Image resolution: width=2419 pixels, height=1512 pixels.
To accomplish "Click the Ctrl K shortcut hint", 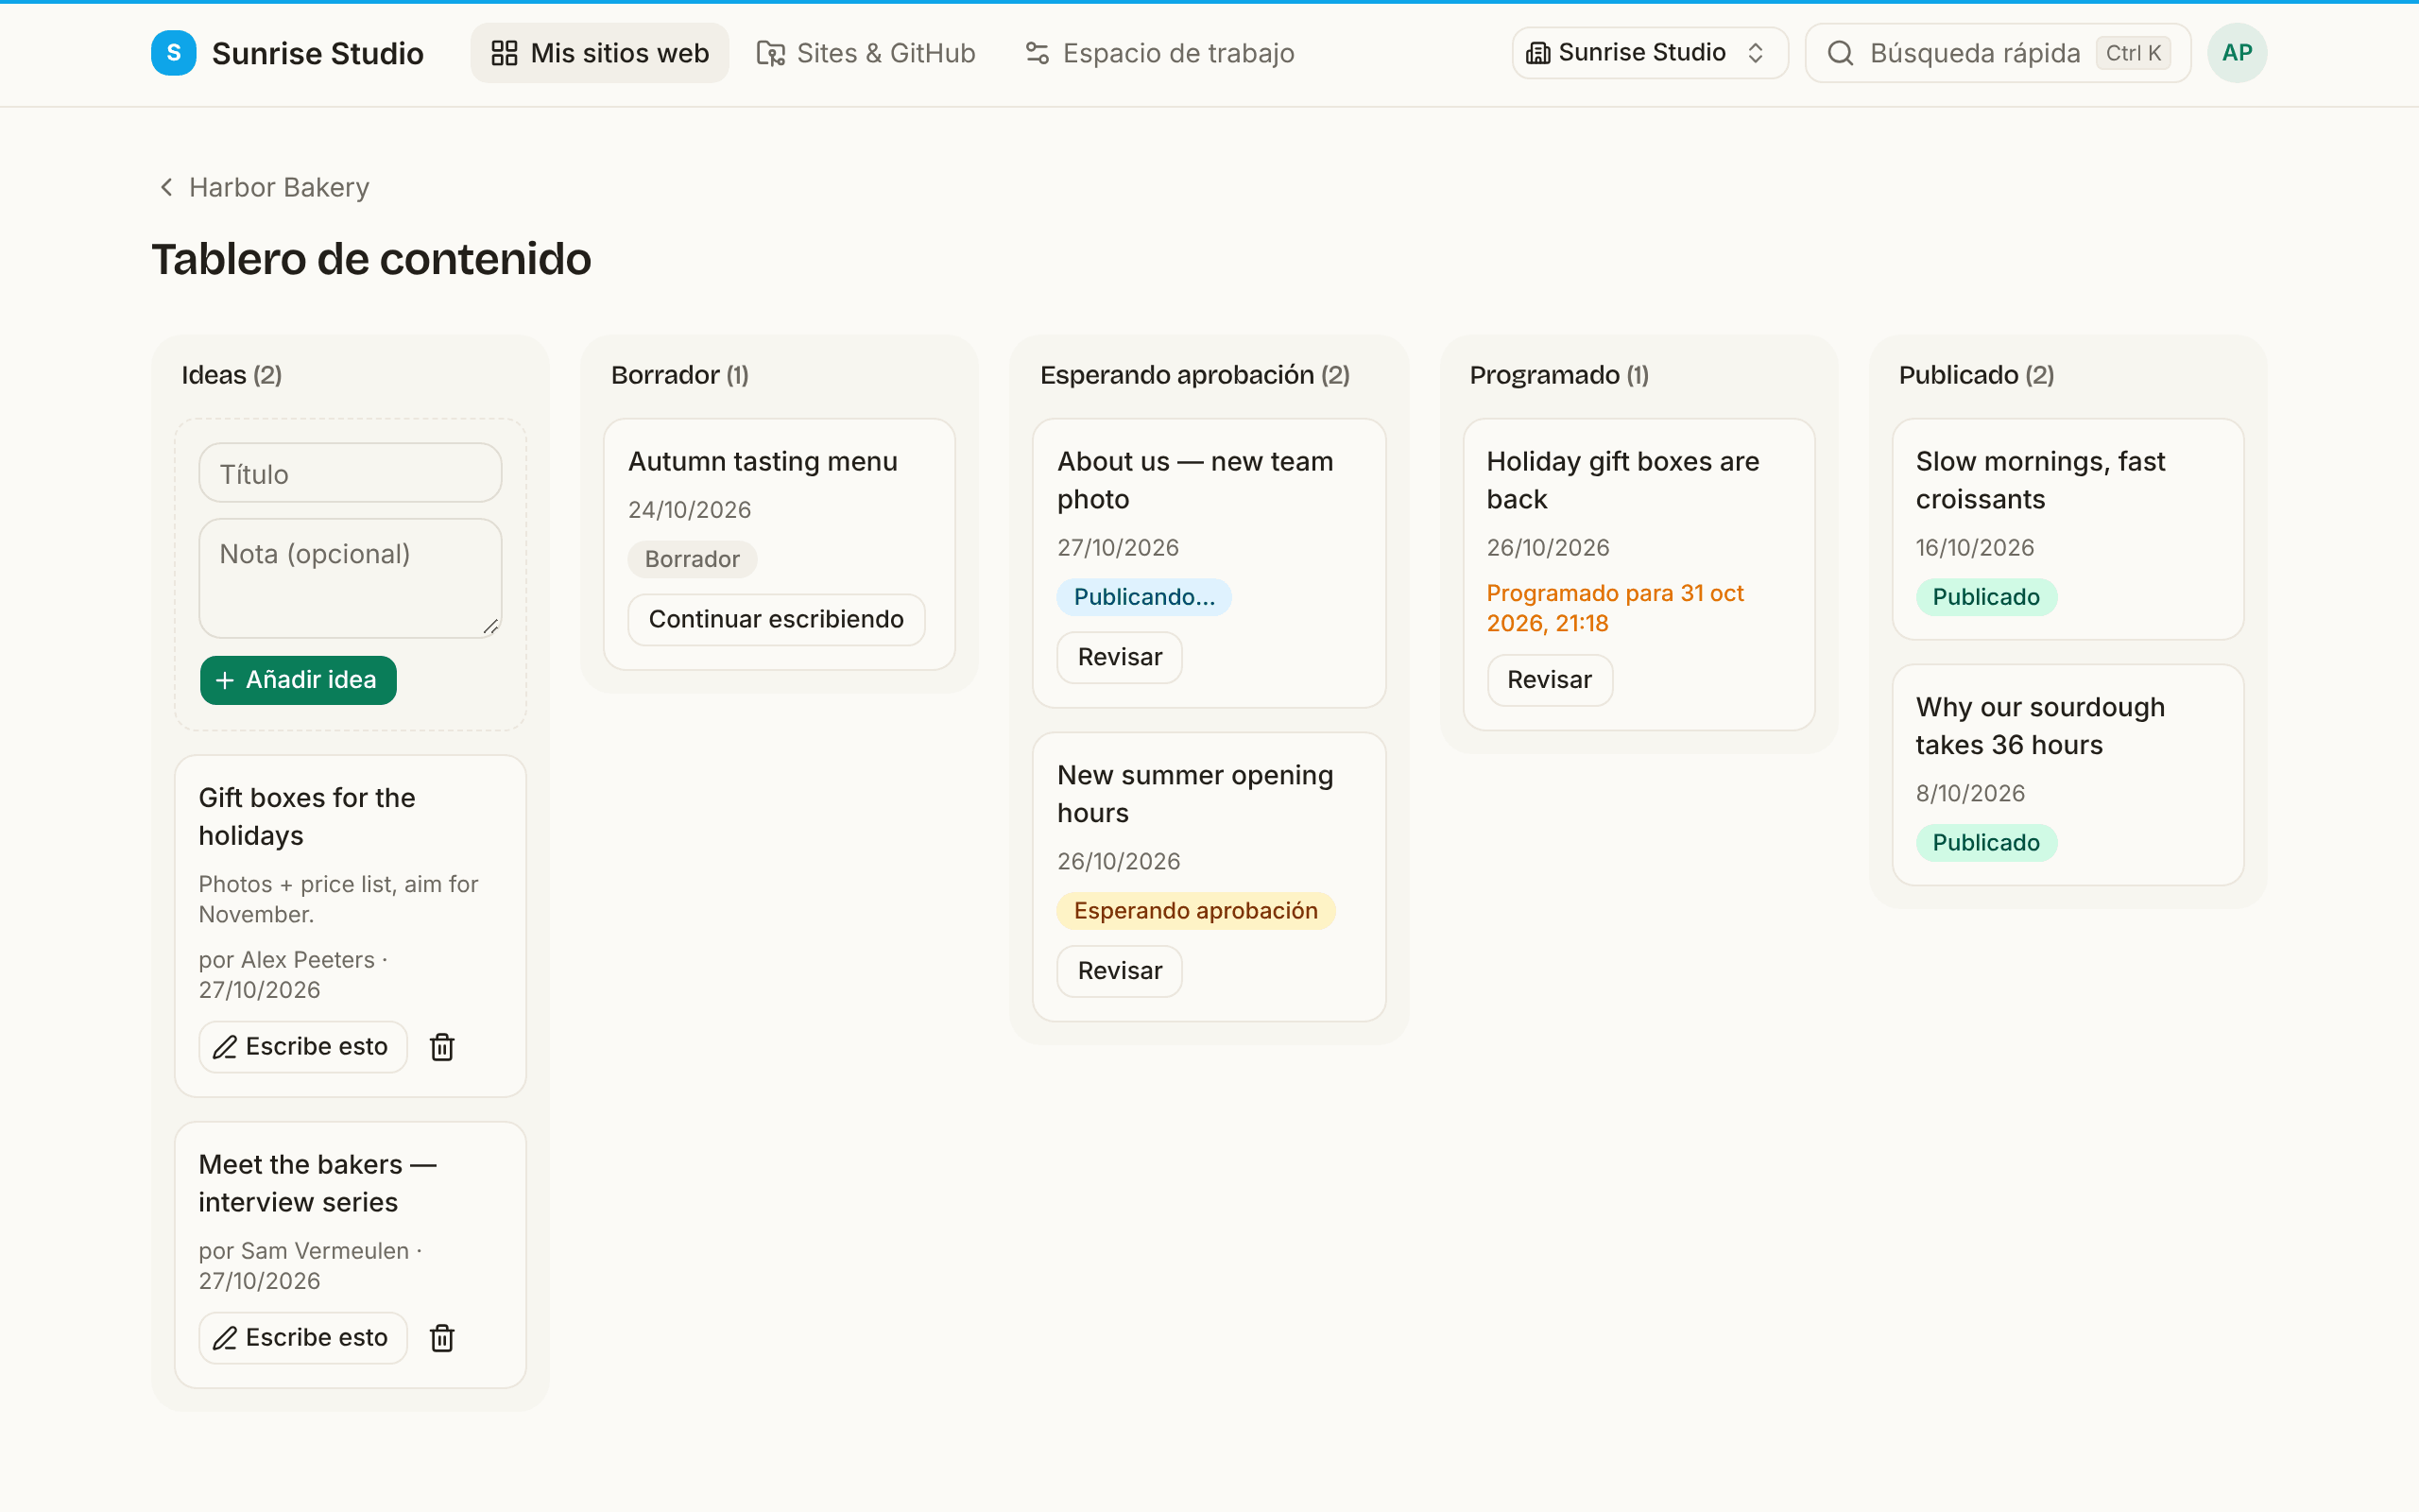I will [2133, 53].
